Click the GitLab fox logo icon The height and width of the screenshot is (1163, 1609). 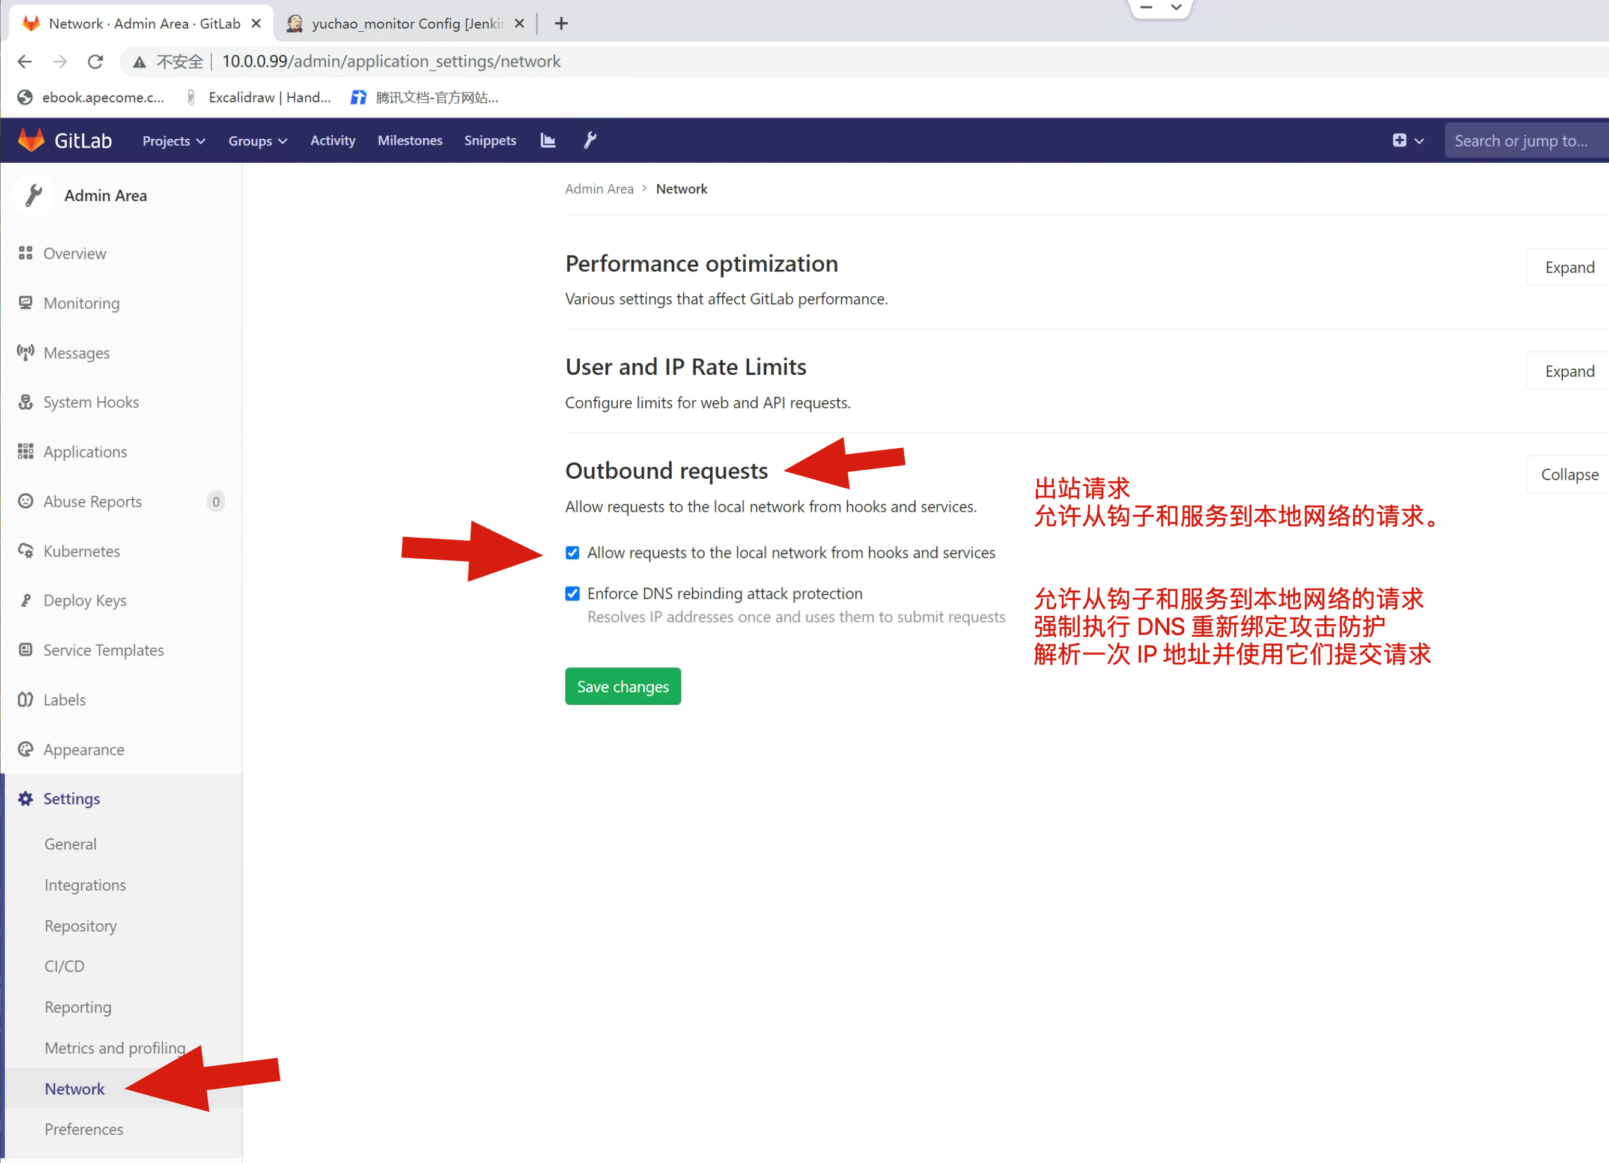coord(31,141)
